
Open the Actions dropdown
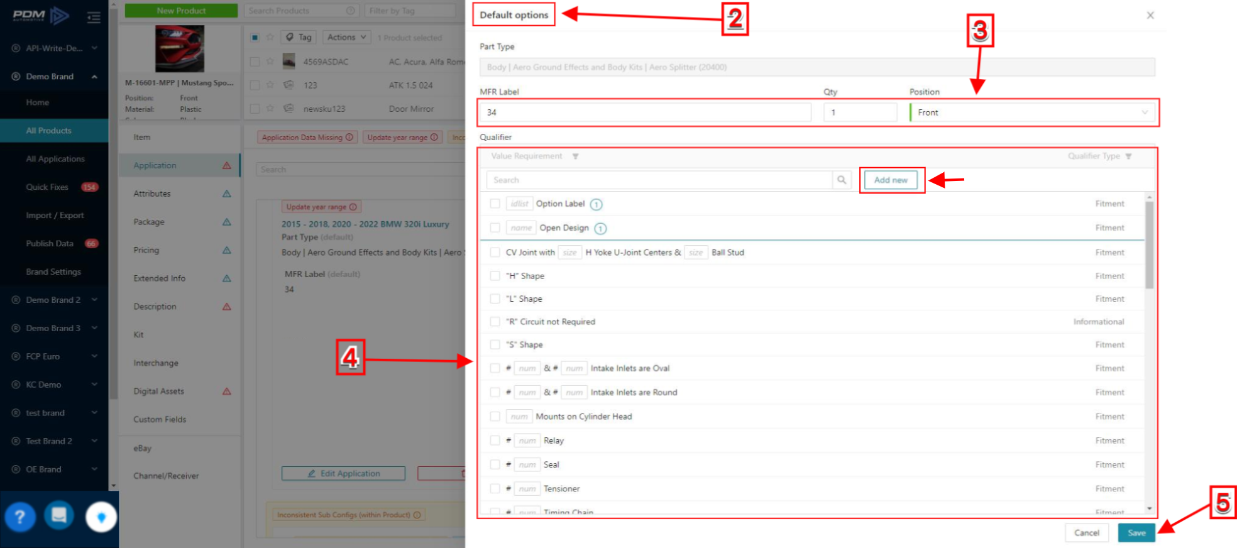coord(346,37)
